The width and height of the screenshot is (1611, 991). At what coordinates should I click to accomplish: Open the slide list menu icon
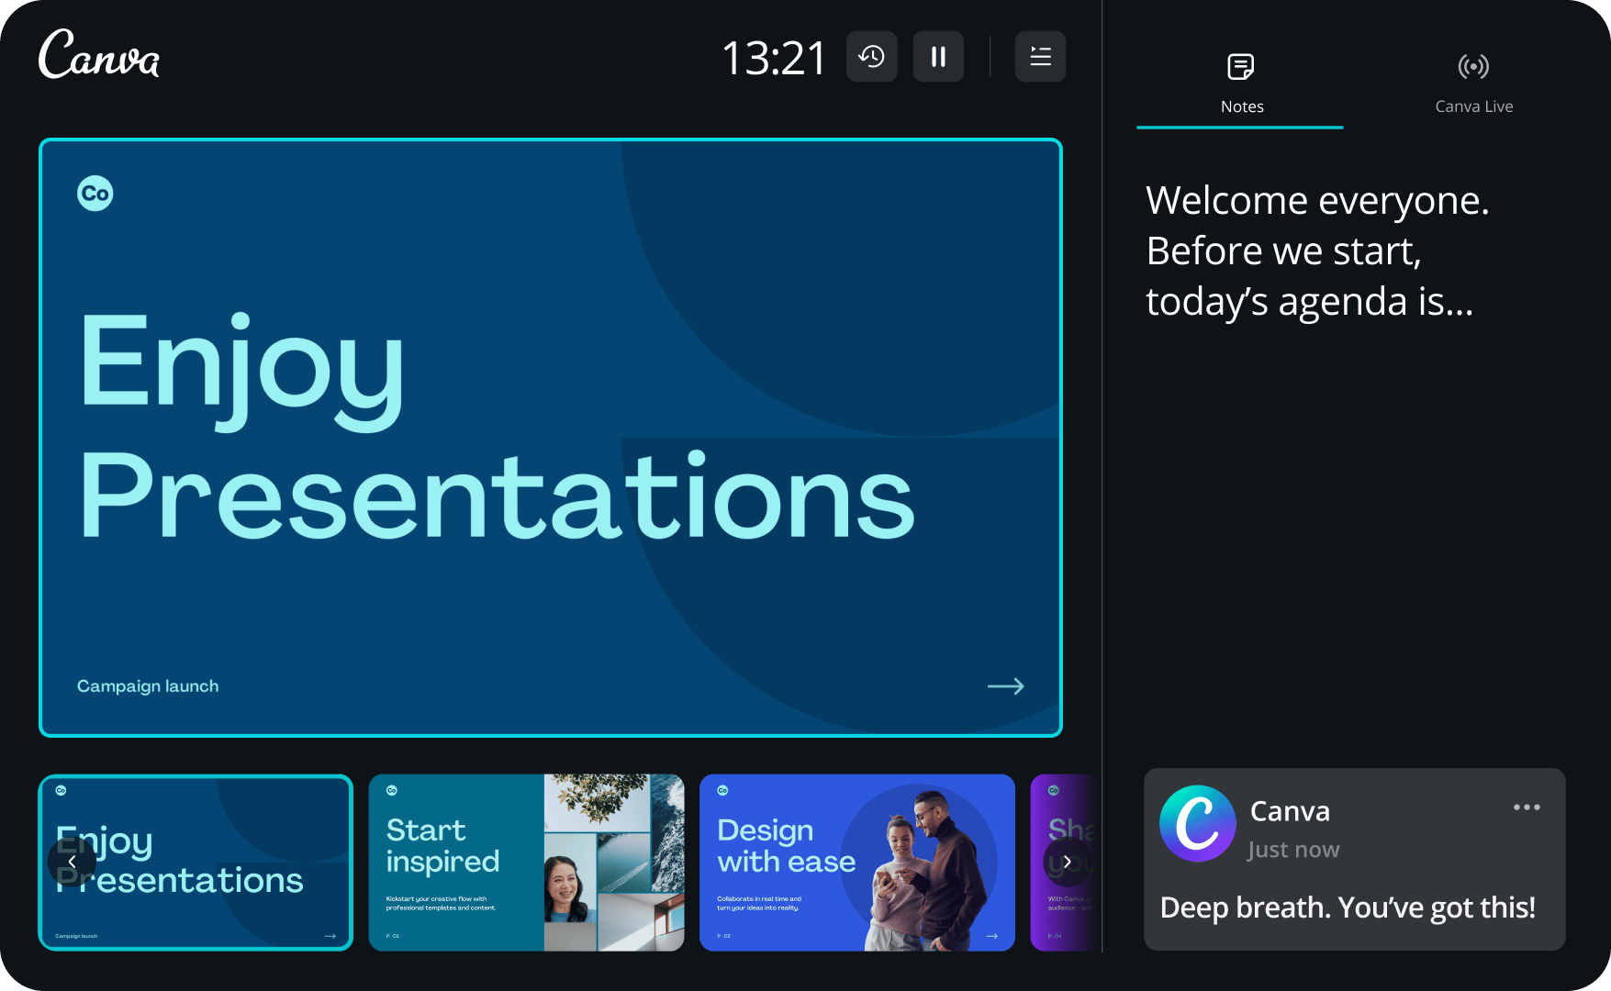point(1040,57)
